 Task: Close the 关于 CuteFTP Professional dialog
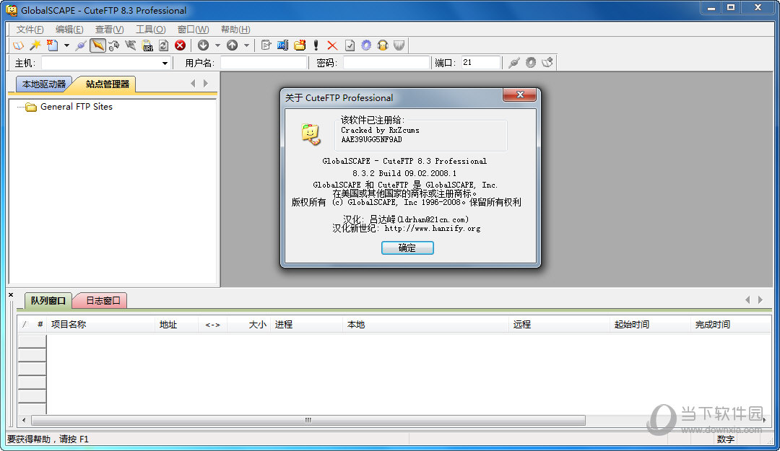(520, 95)
